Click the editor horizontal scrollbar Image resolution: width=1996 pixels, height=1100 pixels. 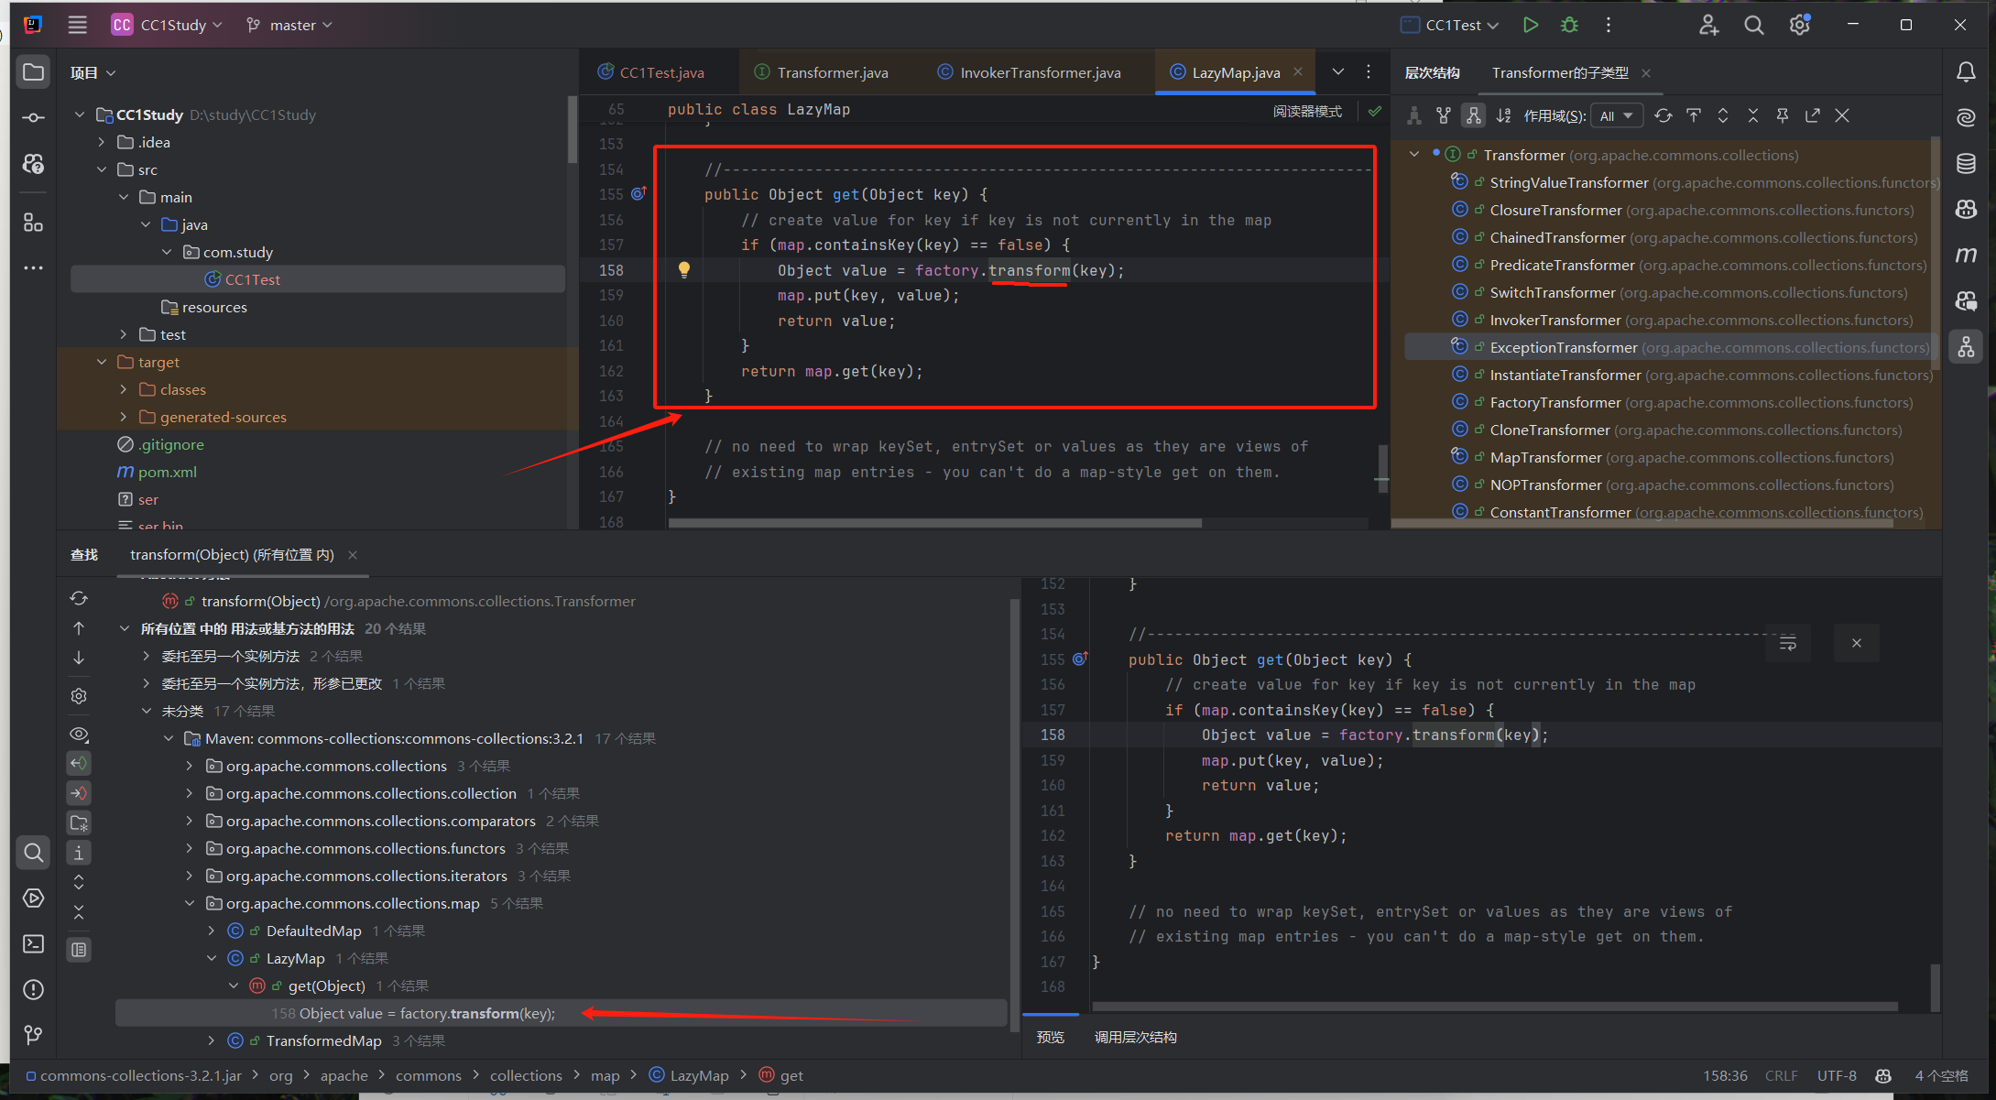[x=934, y=524]
